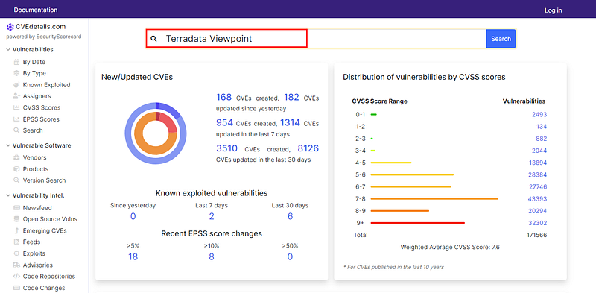Open the Vendors list
Viewport: 596px width, 293px height.
[34, 157]
